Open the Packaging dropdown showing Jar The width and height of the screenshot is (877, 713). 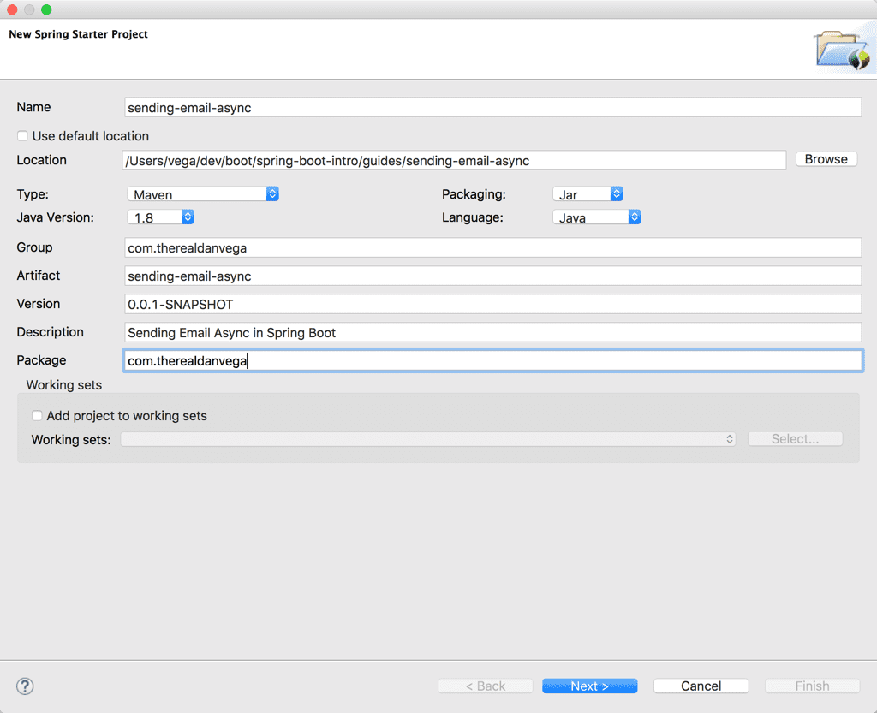tap(588, 194)
